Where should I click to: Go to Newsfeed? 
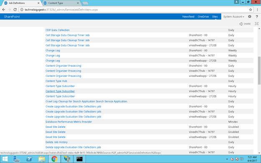tap(188, 16)
